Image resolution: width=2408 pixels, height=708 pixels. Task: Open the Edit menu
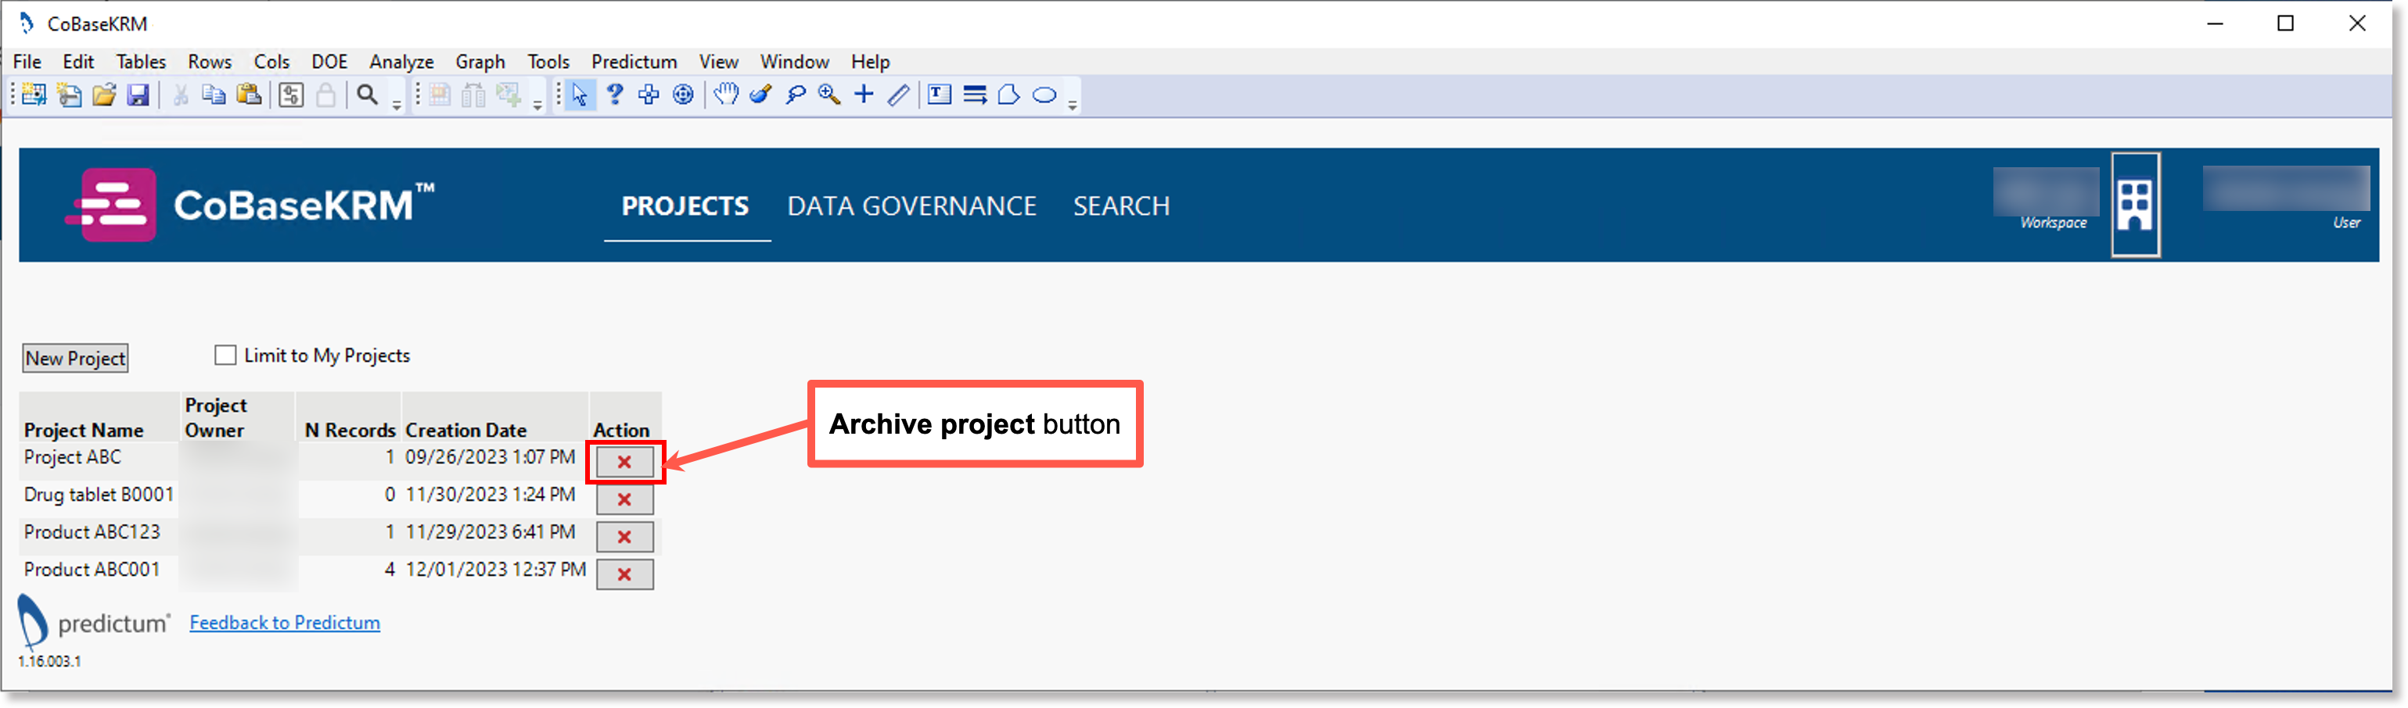point(78,62)
